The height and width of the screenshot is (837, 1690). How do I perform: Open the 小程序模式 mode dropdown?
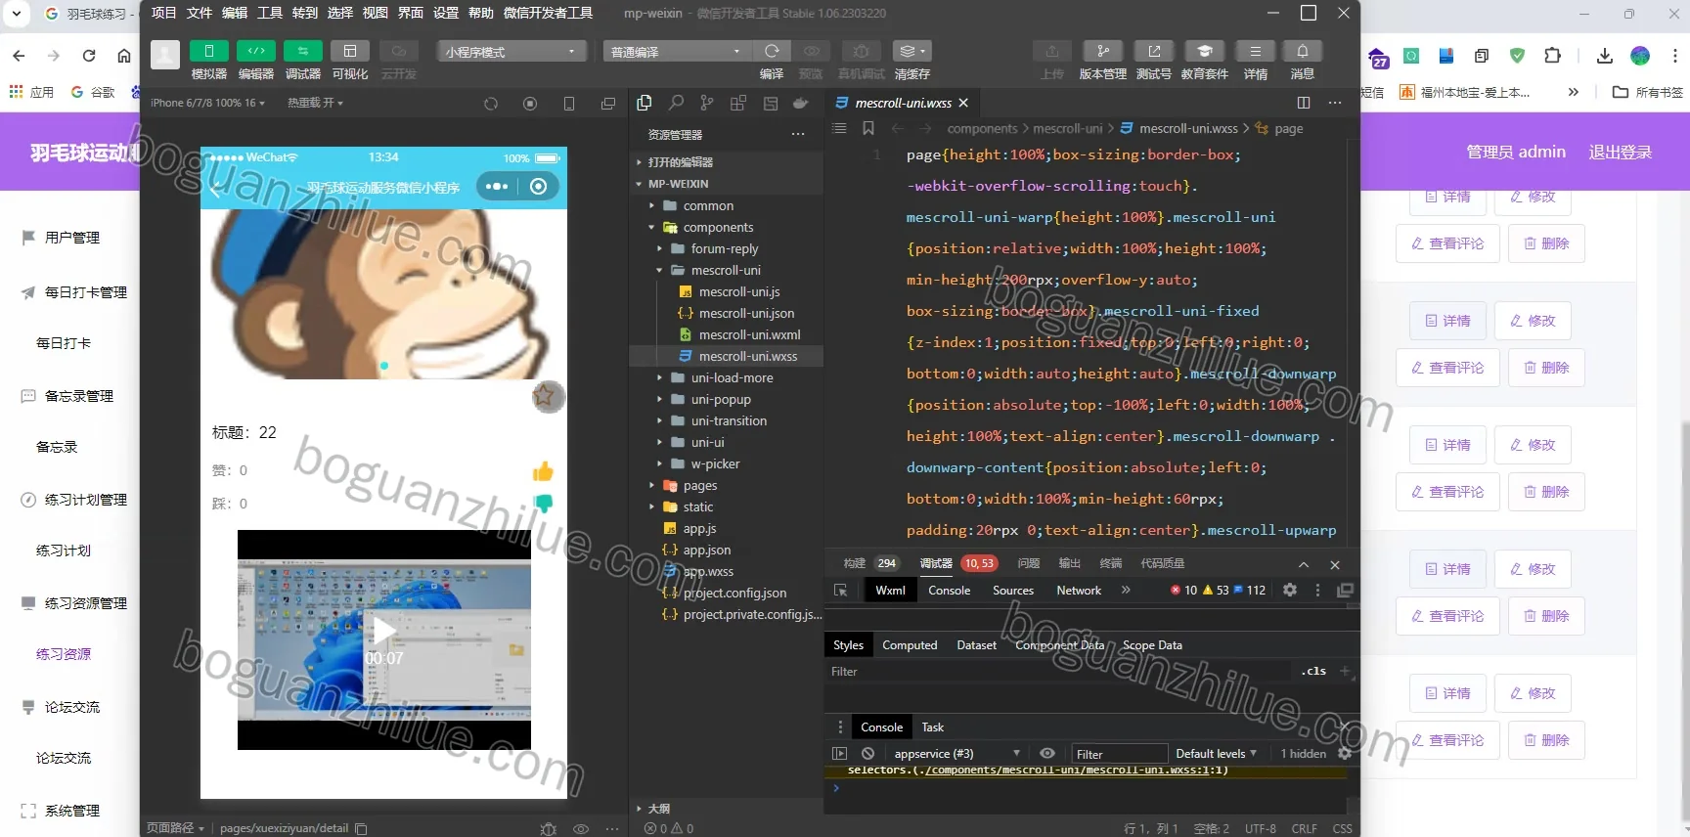[511, 51]
